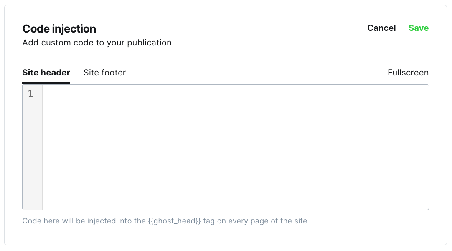Screen dimensions: 452x251
Task: Focus the code editor on line 1
Action: tap(236, 93)
